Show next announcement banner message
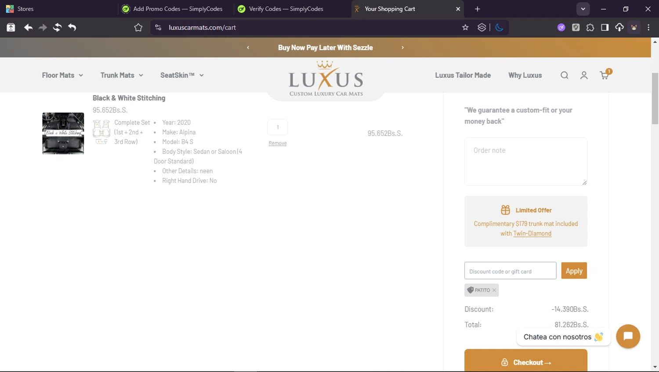Screen dimensions: 659x372 point(402,47)
